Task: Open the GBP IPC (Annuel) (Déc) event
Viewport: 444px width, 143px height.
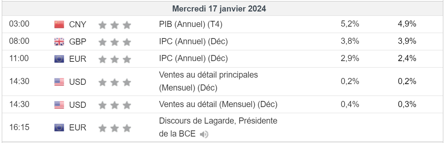Action: click(x=193, y=42)
